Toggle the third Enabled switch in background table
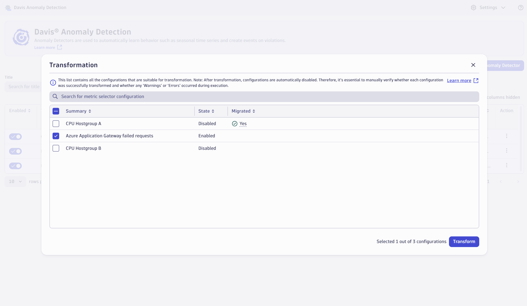 [15, 166]
